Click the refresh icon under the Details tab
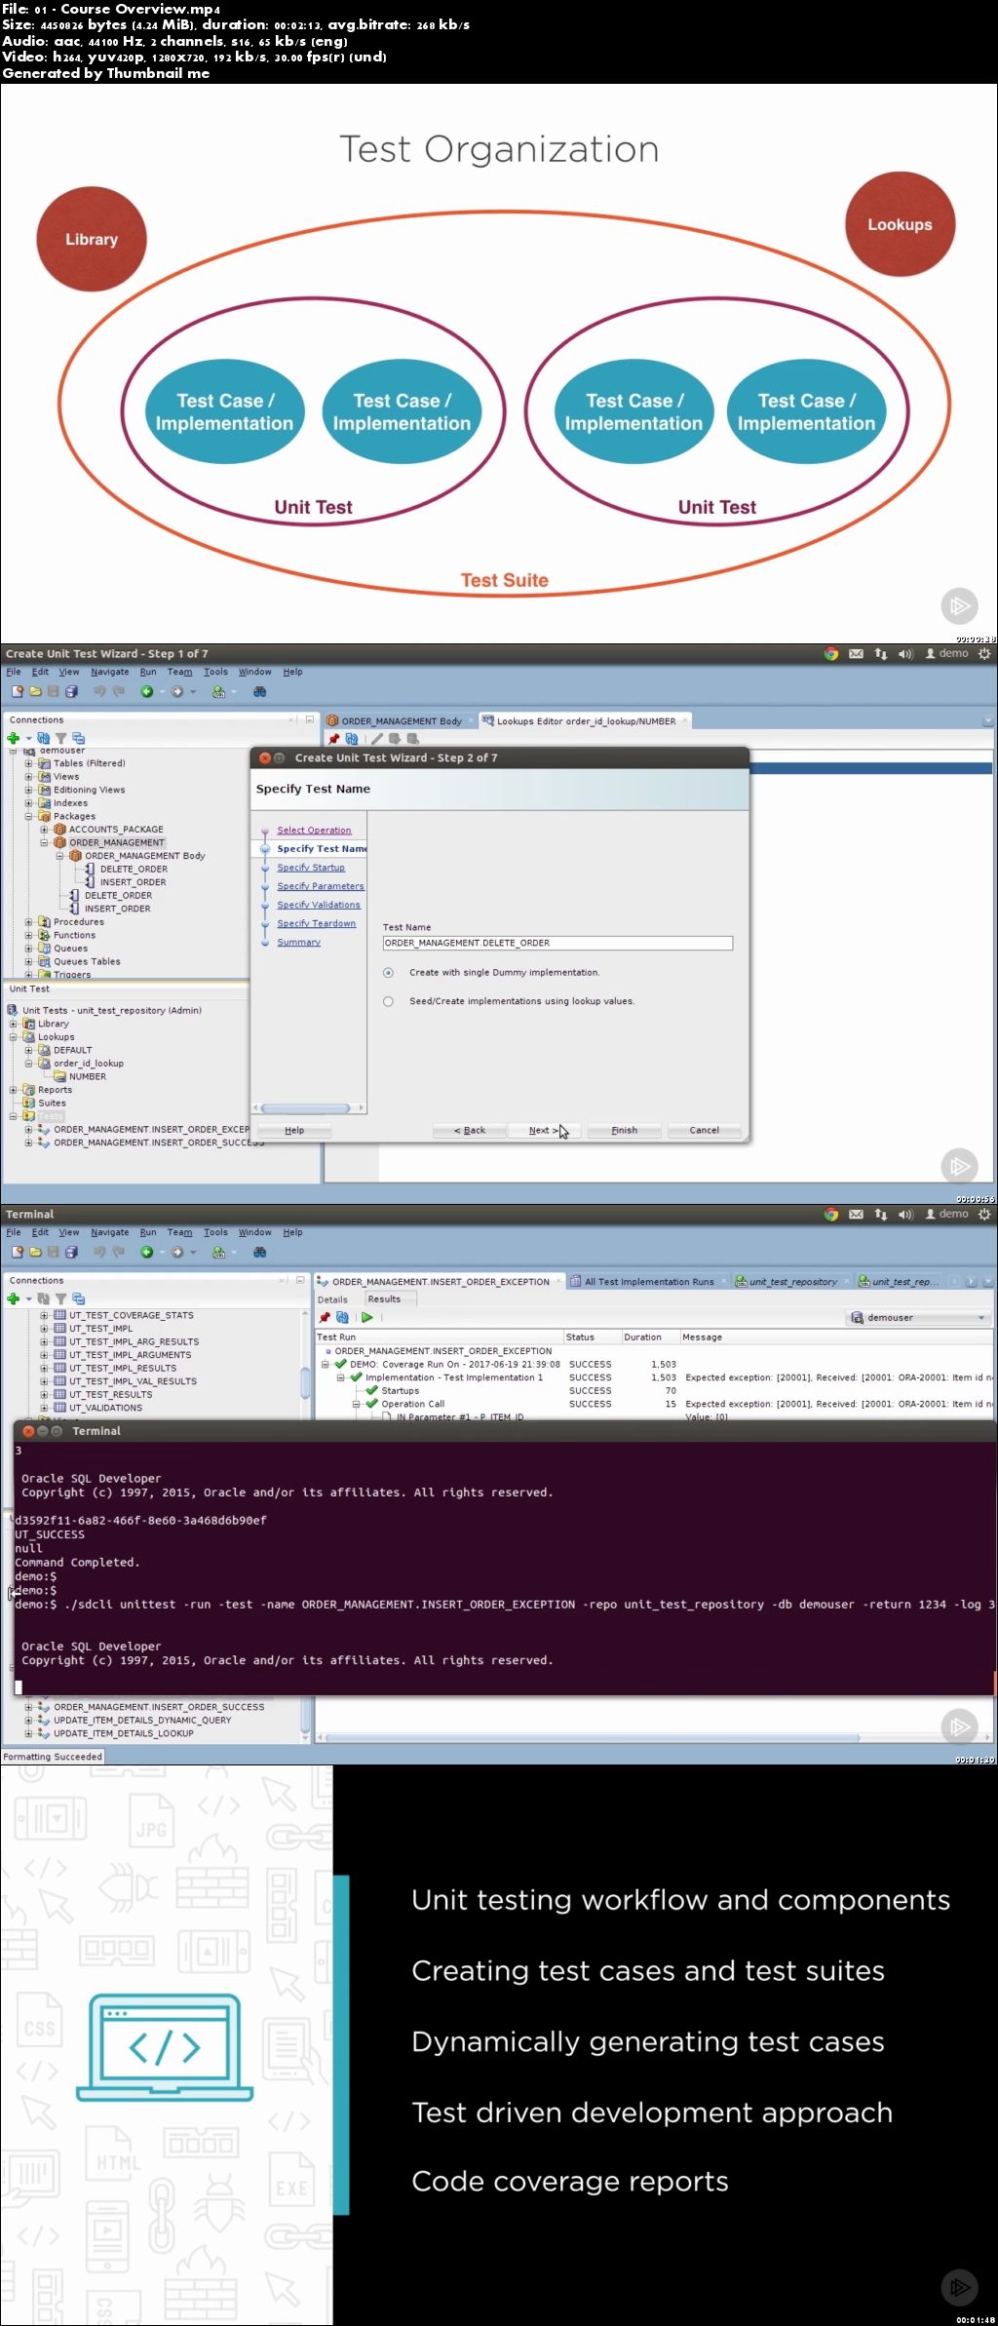998x2326 pixels. [342, 1318]
